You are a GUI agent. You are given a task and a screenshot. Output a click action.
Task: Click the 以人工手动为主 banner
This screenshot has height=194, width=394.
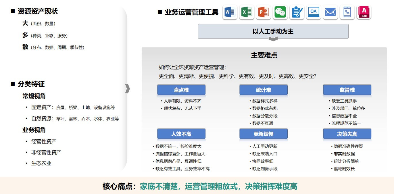pos(273,31)
